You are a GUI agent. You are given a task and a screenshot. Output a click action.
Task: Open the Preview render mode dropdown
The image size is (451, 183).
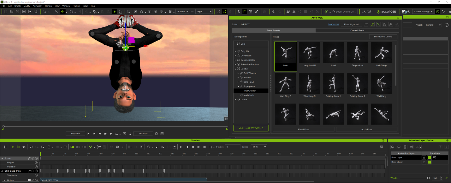tap(182, 12)
